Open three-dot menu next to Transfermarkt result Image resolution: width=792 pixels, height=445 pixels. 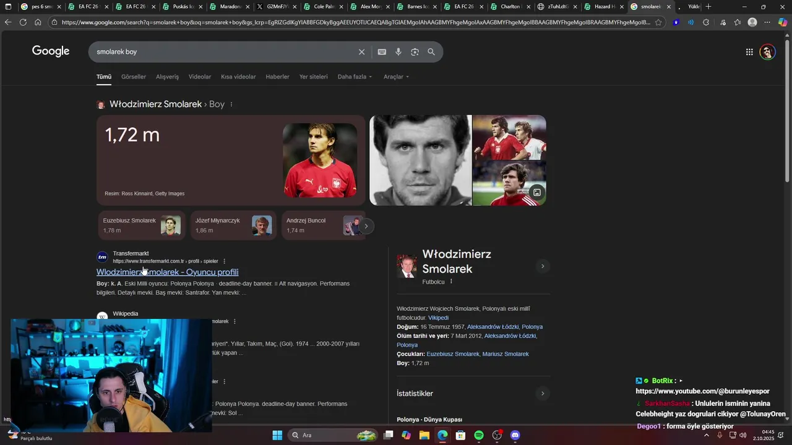point(224,261)
